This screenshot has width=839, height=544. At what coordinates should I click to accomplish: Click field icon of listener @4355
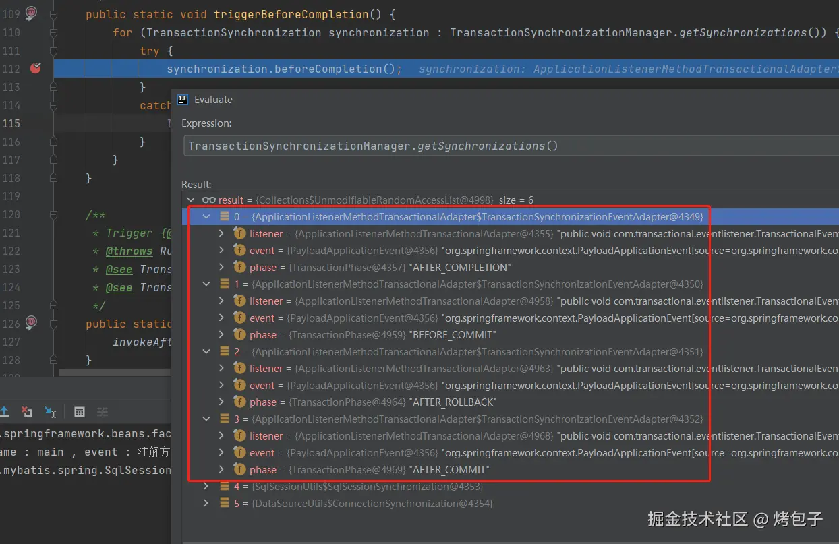239,233
